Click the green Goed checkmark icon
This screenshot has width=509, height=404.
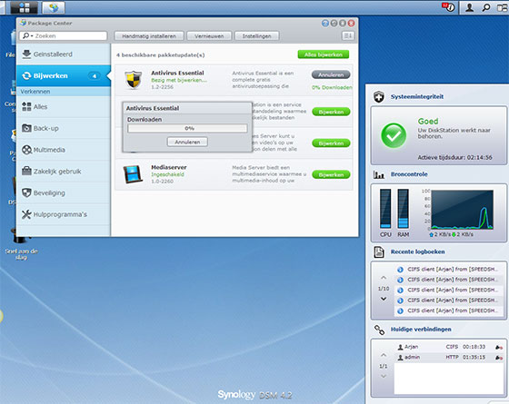click(394, 135)
